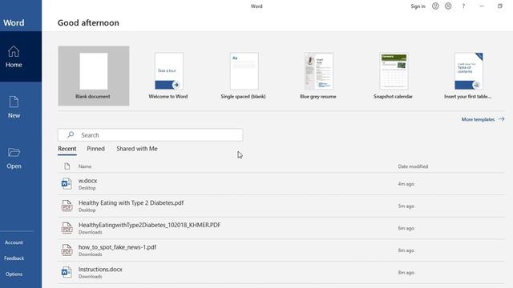
Task: Click inside the Search field
Action: (151, 135)
